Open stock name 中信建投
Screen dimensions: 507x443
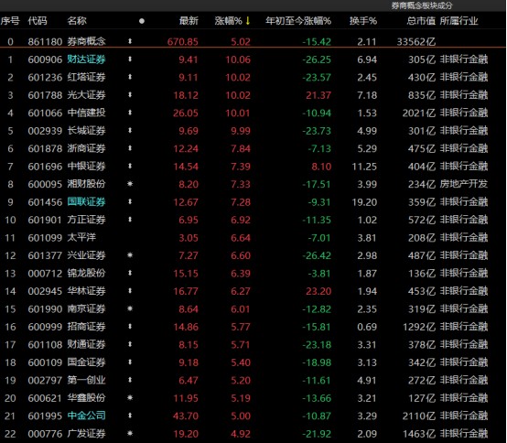point(86,113)
